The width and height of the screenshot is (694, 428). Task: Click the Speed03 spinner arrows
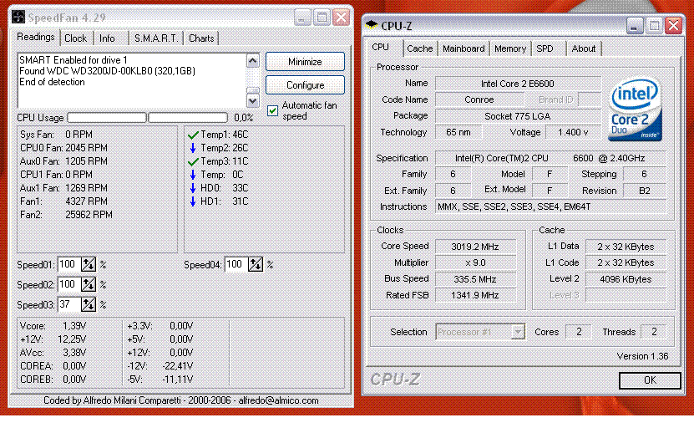click(89, 304)
